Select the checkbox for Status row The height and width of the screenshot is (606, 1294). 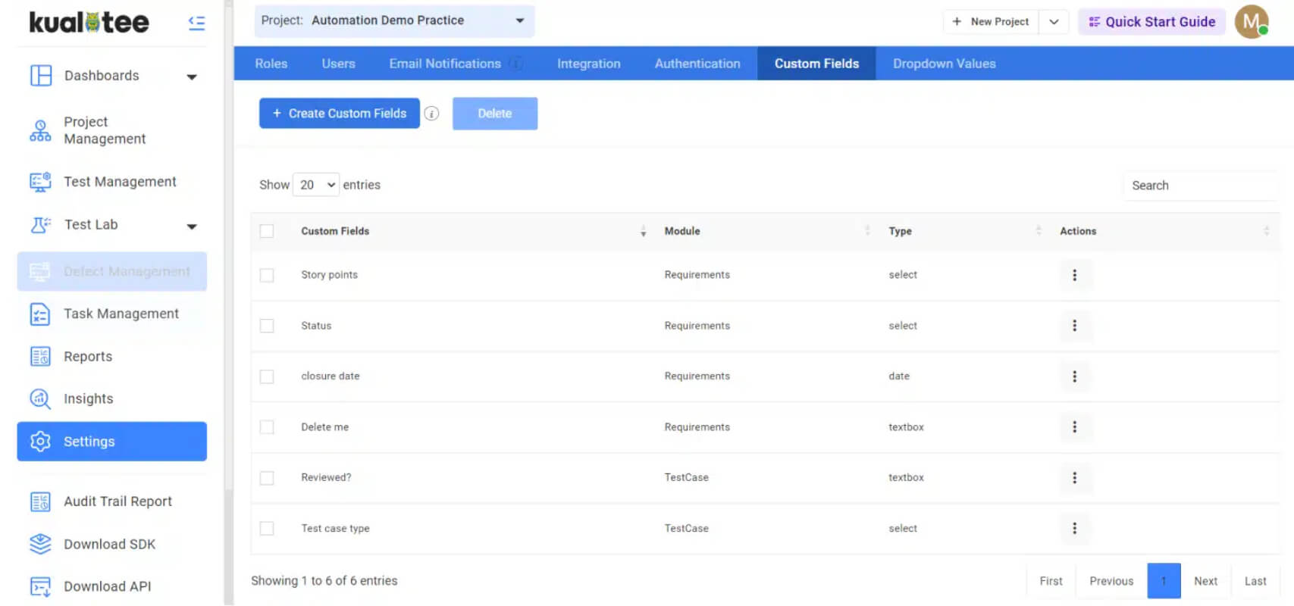click(x=267, y=326)
